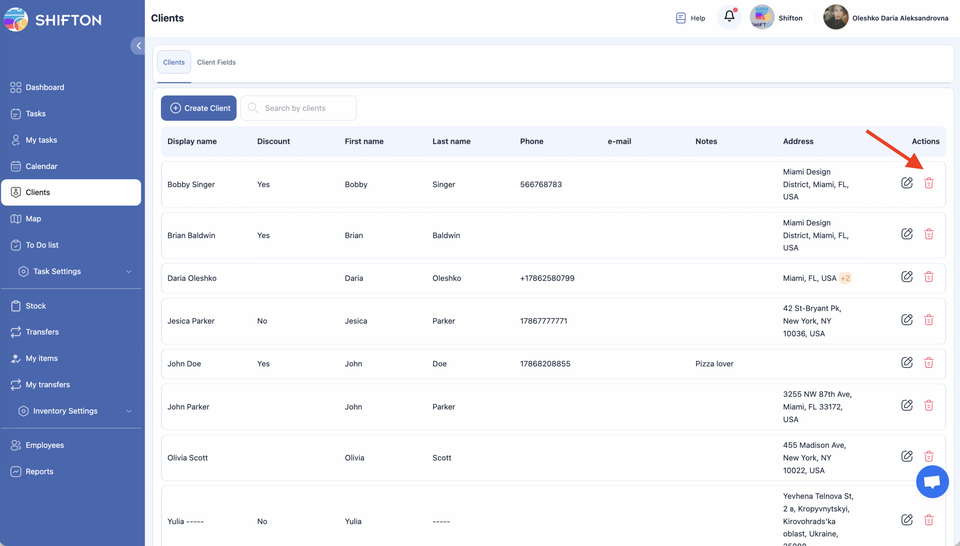The image size is (960, 546).
Task: Switch to the Client Fields tab
Action: point(216,62)
